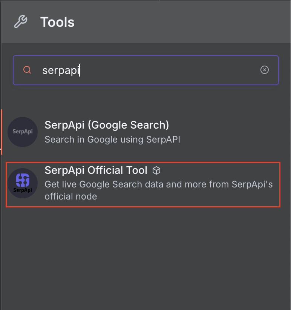The width and height of the screenshot is (291, 310).
Task: Click the "official node" description line
Action: coord(71,196)
